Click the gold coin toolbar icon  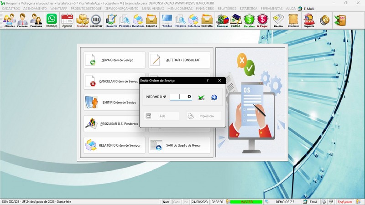324,20
